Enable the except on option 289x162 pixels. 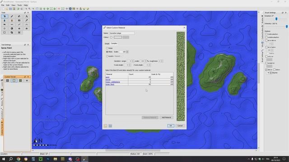coord(266,63)
